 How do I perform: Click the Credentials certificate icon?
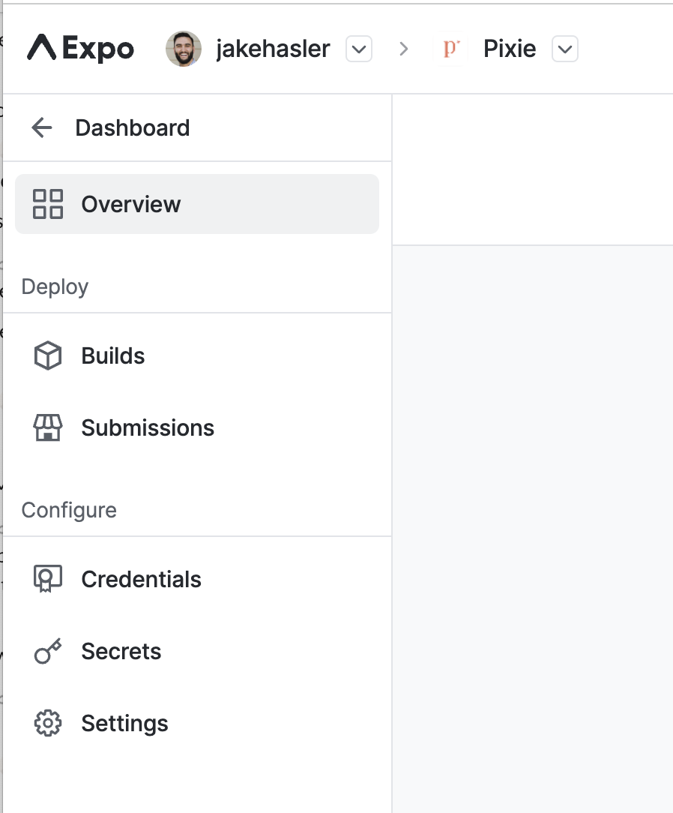48,579
